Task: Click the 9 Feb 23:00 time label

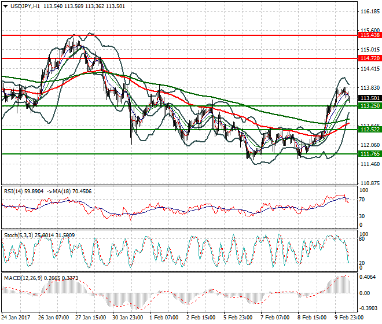Action: (x=349, y=318)
